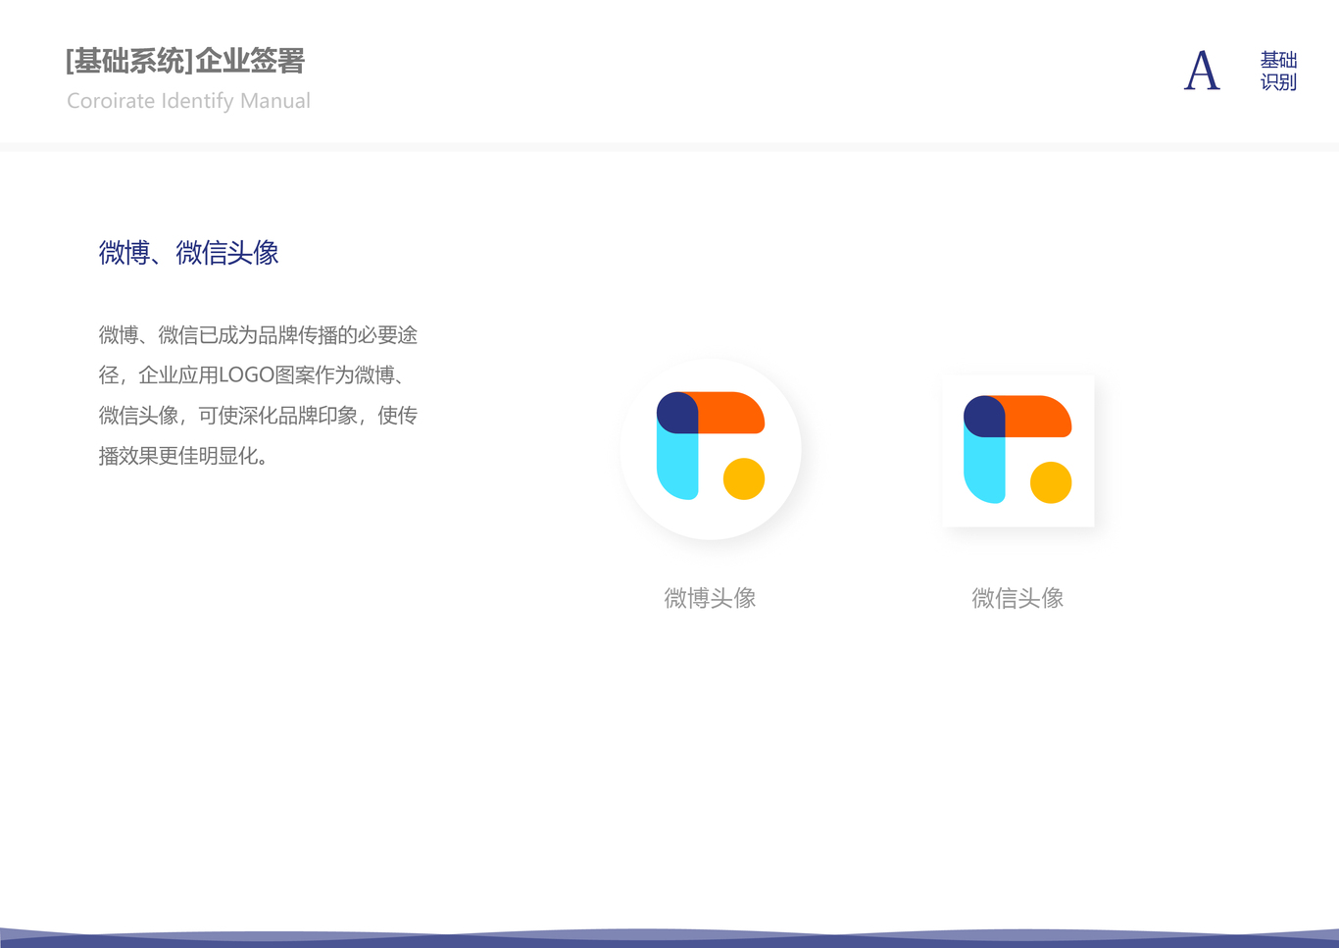Click the caption 微博头像

[710, 598]
